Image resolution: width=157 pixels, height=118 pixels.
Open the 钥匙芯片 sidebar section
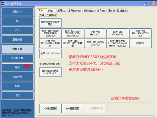pyautogui.click(x=18, y=12)
